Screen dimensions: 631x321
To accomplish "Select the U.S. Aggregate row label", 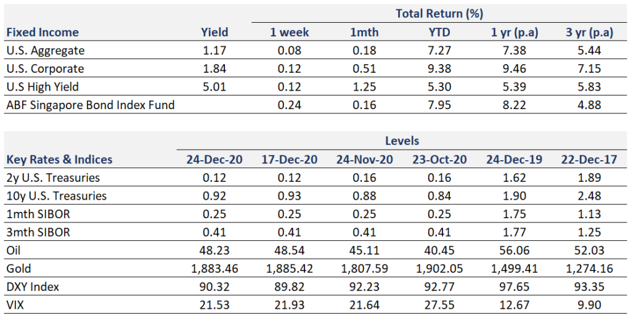I will pyautogui.click(x=46, y=51).
